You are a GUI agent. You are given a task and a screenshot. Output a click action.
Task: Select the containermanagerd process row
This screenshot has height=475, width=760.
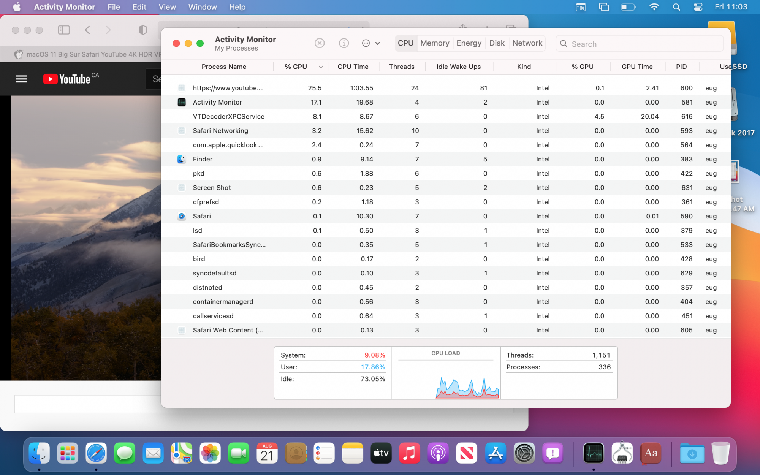446,302
